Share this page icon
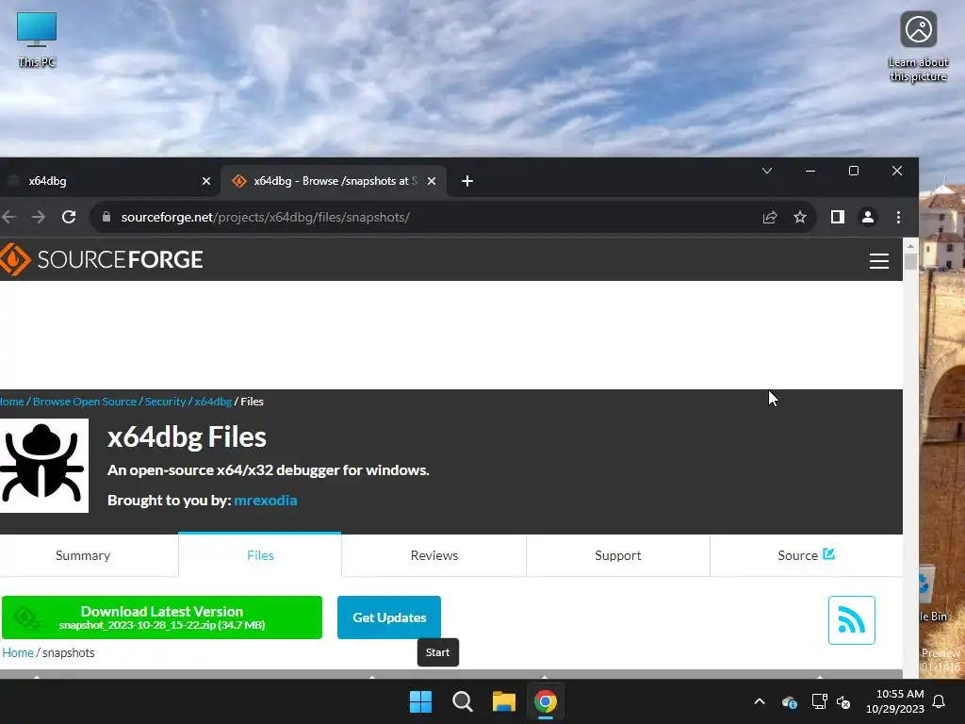Screen dimensions: 965x724 (x=770, y=217)
